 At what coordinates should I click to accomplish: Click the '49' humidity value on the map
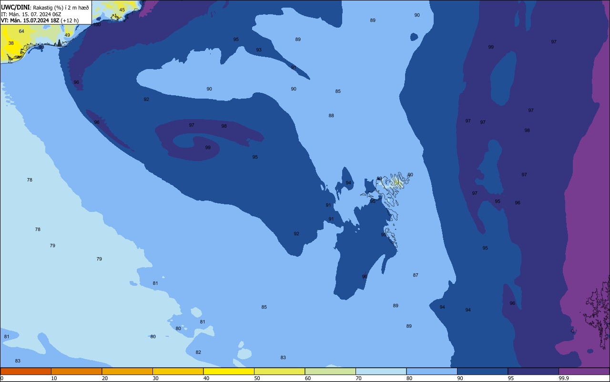tap(67, 35)
